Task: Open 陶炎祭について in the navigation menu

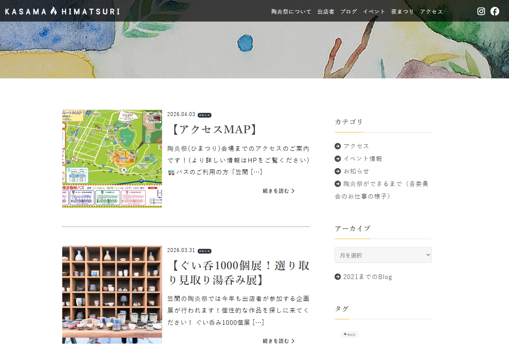Action: tap(291, 12)
